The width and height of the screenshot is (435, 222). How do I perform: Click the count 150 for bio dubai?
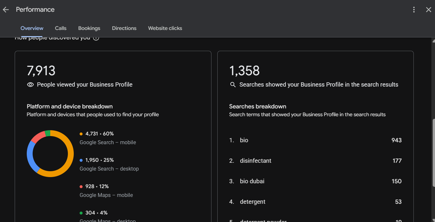click(397, 181)
